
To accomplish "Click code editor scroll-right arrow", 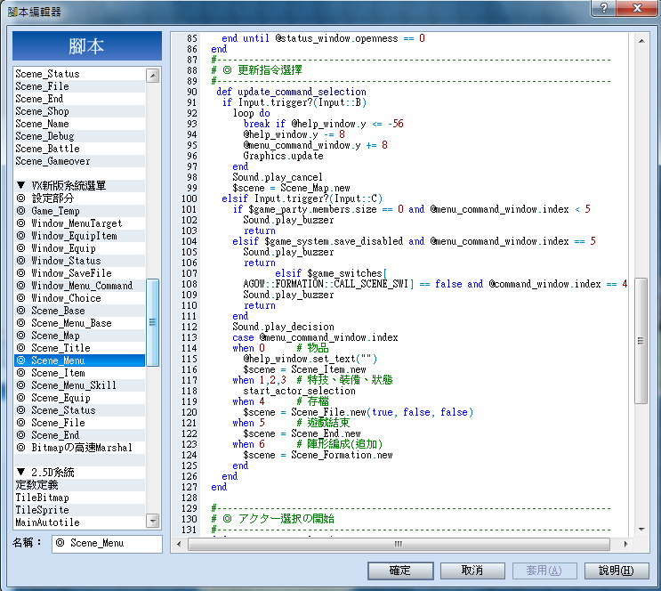I will pyautogui.click(x=625, y=544).
